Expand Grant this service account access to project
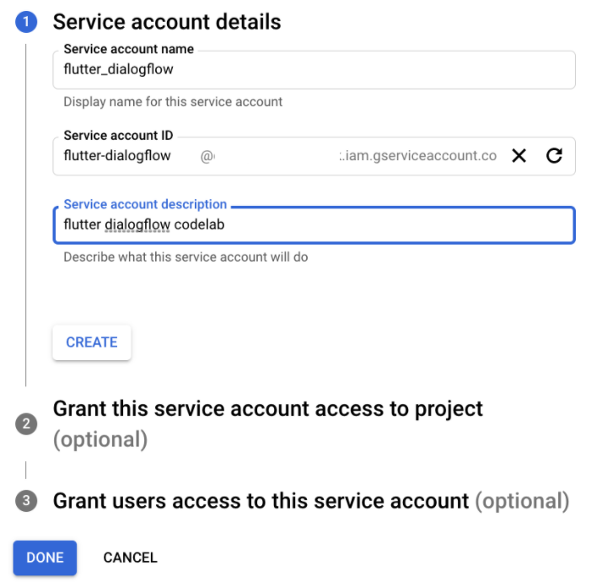 pos(267,410)
